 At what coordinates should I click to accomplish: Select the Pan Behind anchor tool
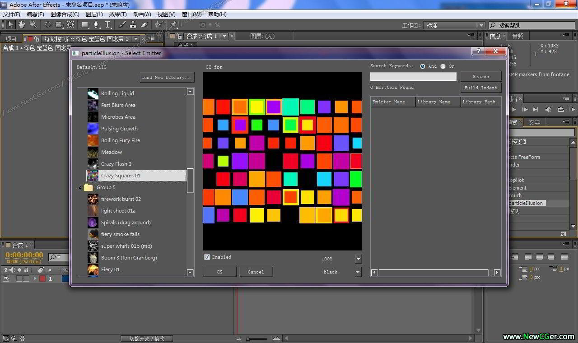click(x=70, y=24)
